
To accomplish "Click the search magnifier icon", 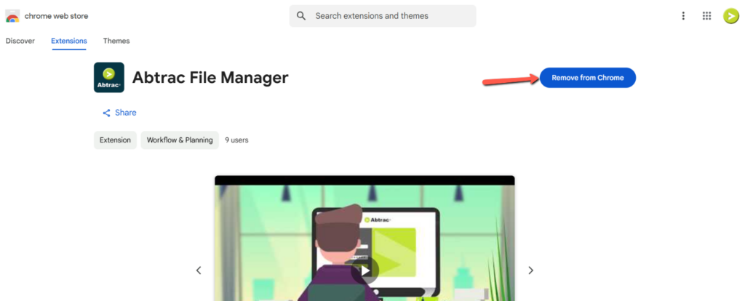I will (301, 16).
